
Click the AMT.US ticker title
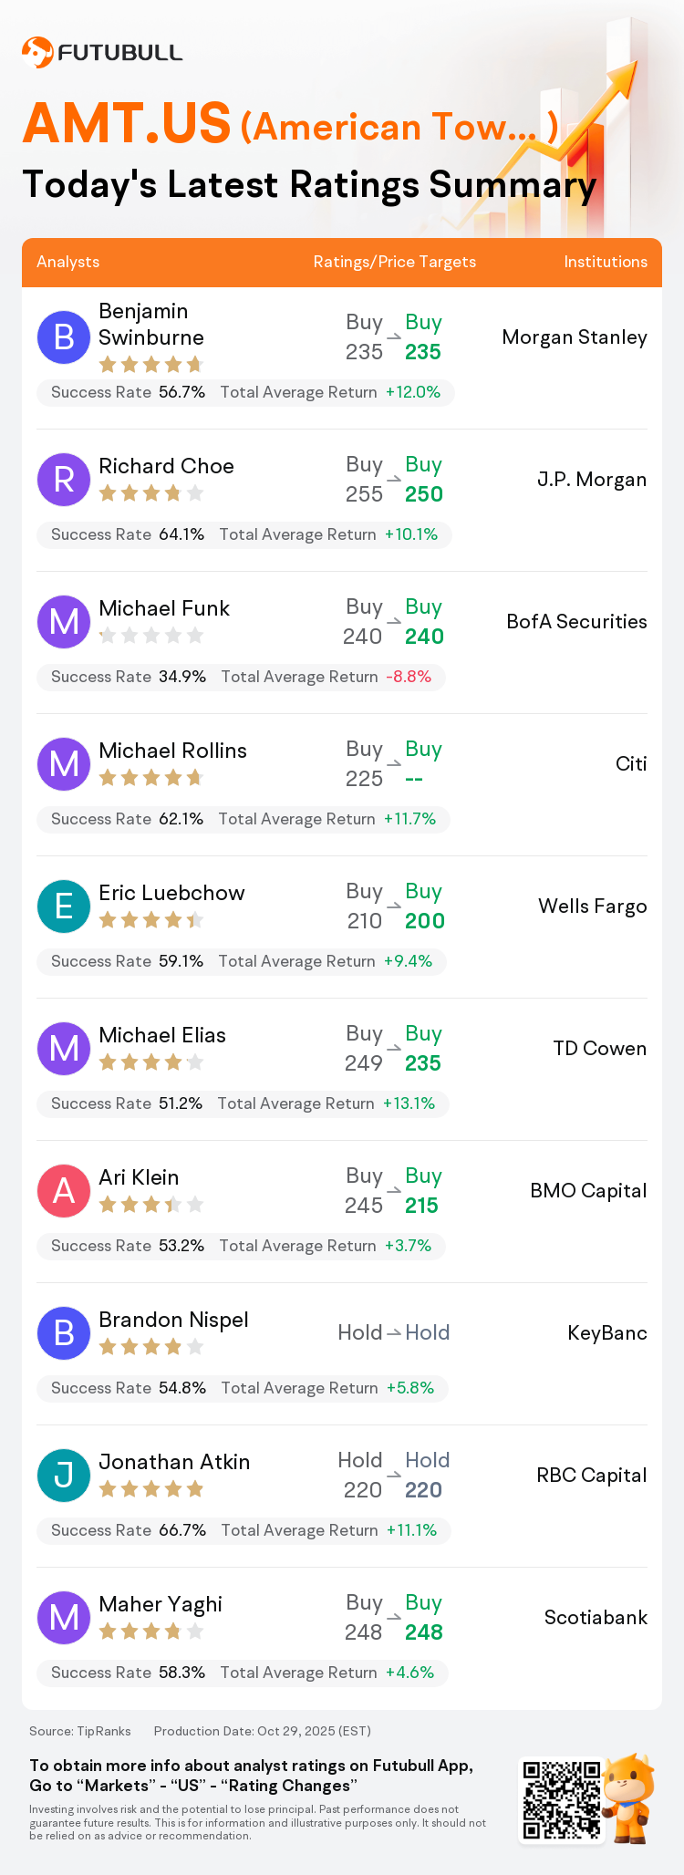[127, 124]
